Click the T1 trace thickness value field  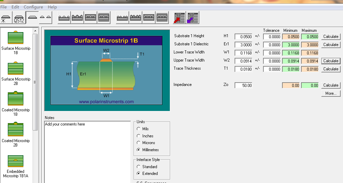[x=243, y=69]
